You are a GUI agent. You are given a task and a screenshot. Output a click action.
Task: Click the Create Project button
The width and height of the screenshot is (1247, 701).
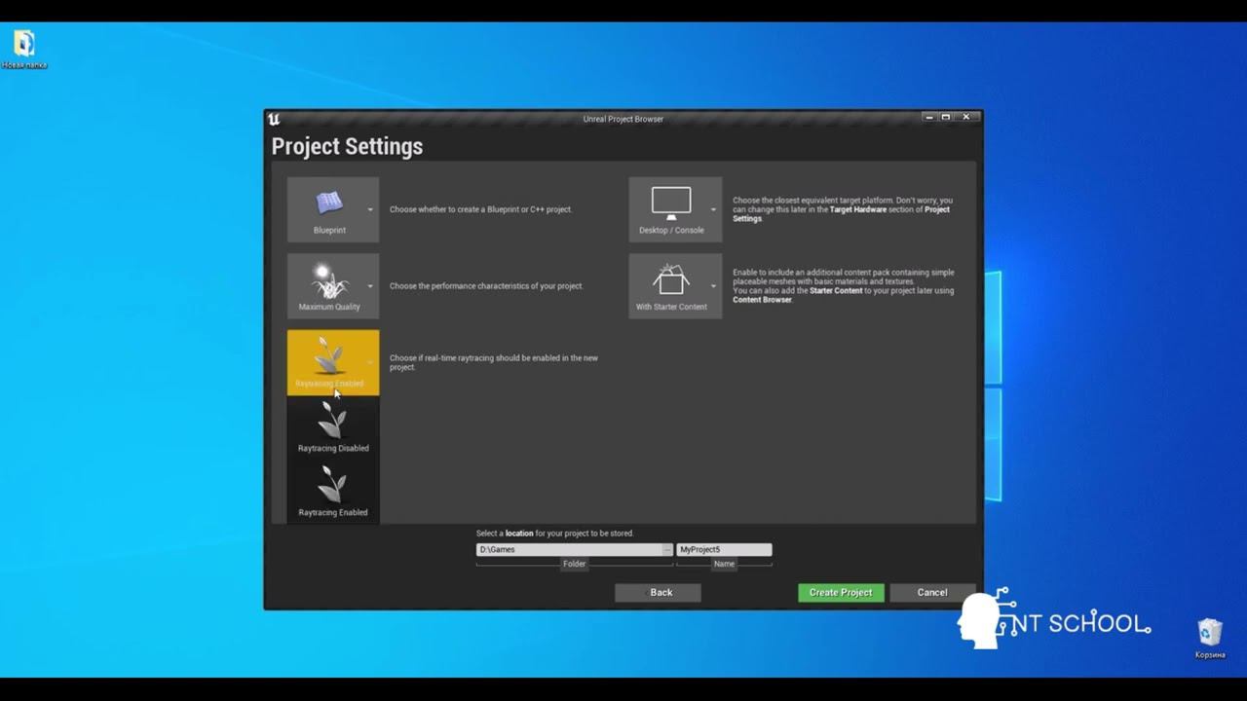(x=841, y=592)
